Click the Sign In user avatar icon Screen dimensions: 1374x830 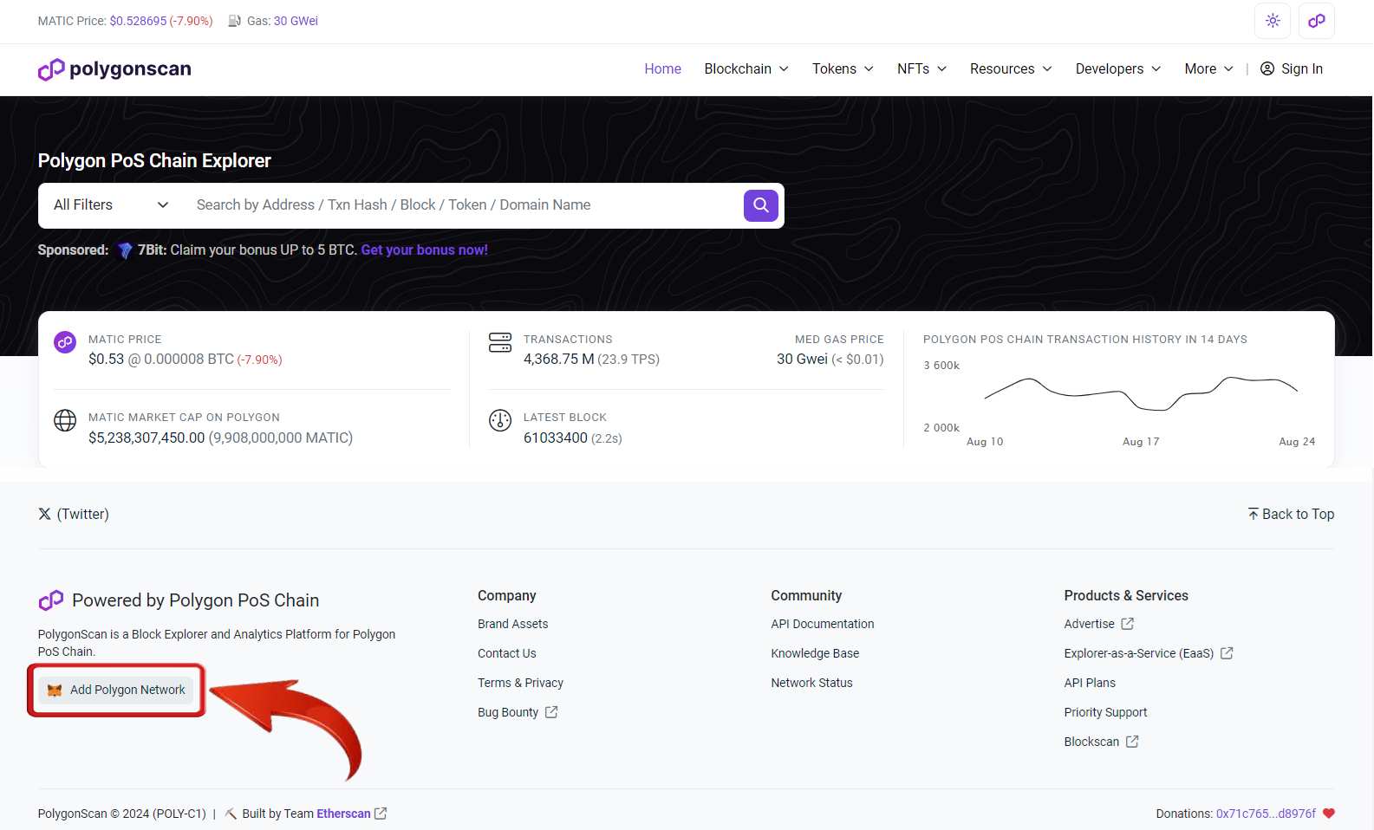(1267, 68)
